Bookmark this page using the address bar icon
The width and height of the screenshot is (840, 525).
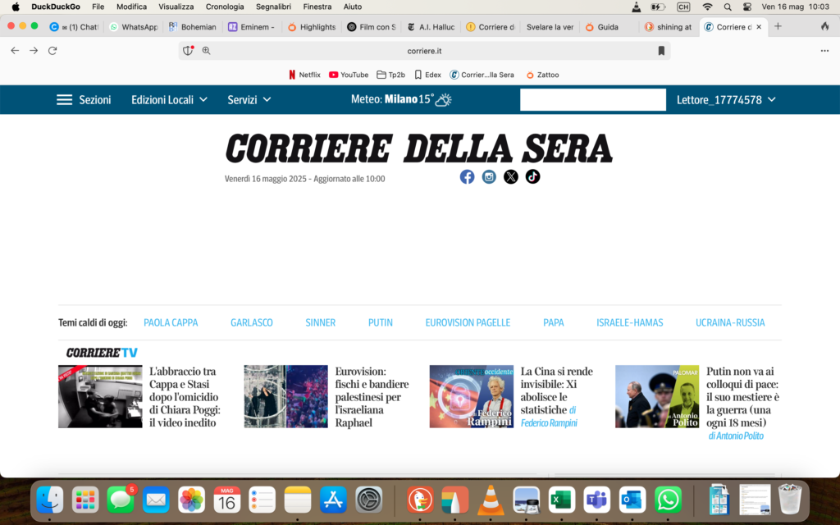click(661, 51)
